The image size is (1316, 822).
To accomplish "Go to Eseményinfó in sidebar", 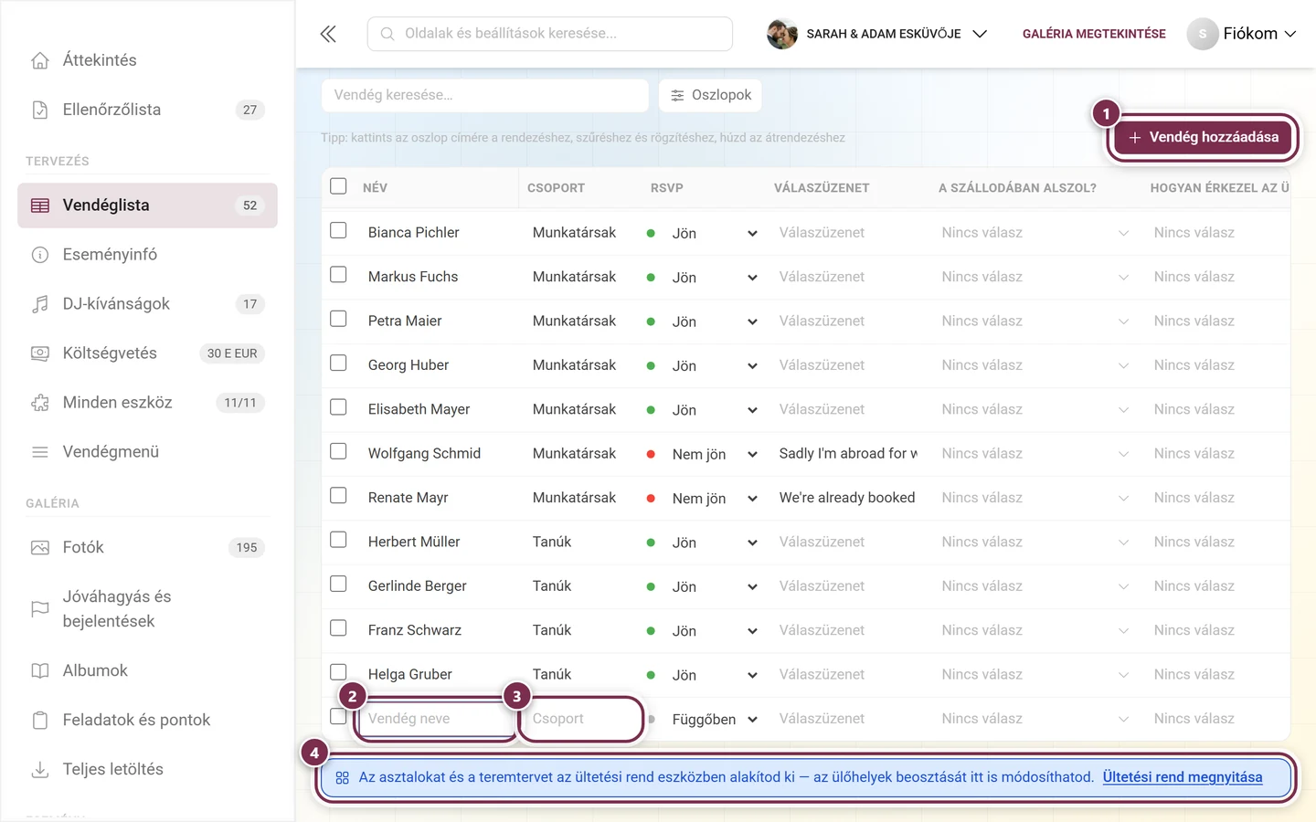I will (x=147, y=255).
